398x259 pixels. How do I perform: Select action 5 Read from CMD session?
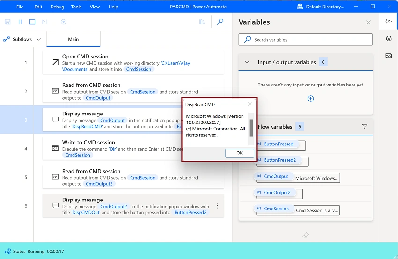[133, 177]
